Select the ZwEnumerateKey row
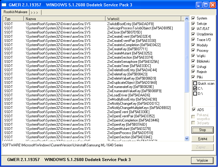Image resolution: width=218 pixels, height=167 pixels. pyautogui.click(x=94, y=87)
